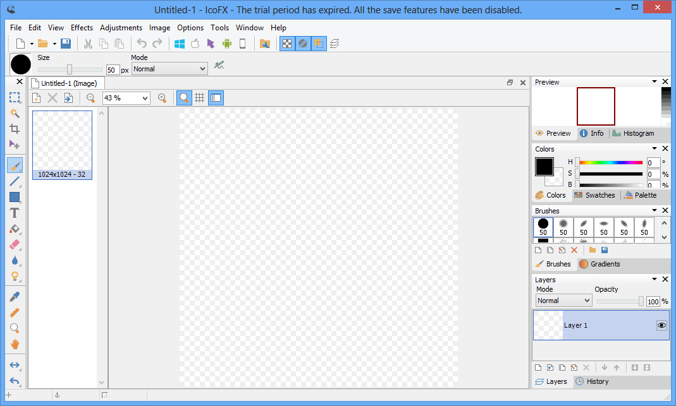Toggle the brush airbrush option icon
This screenshot has width=676, height=406.
tap(219, 66)
